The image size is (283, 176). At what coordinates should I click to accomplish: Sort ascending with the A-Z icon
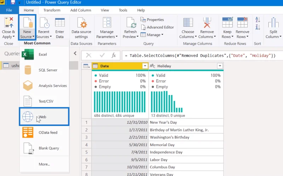pyautogui.click(x=258, y=19)
